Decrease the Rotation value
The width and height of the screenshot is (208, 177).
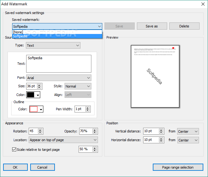point(40,132)
